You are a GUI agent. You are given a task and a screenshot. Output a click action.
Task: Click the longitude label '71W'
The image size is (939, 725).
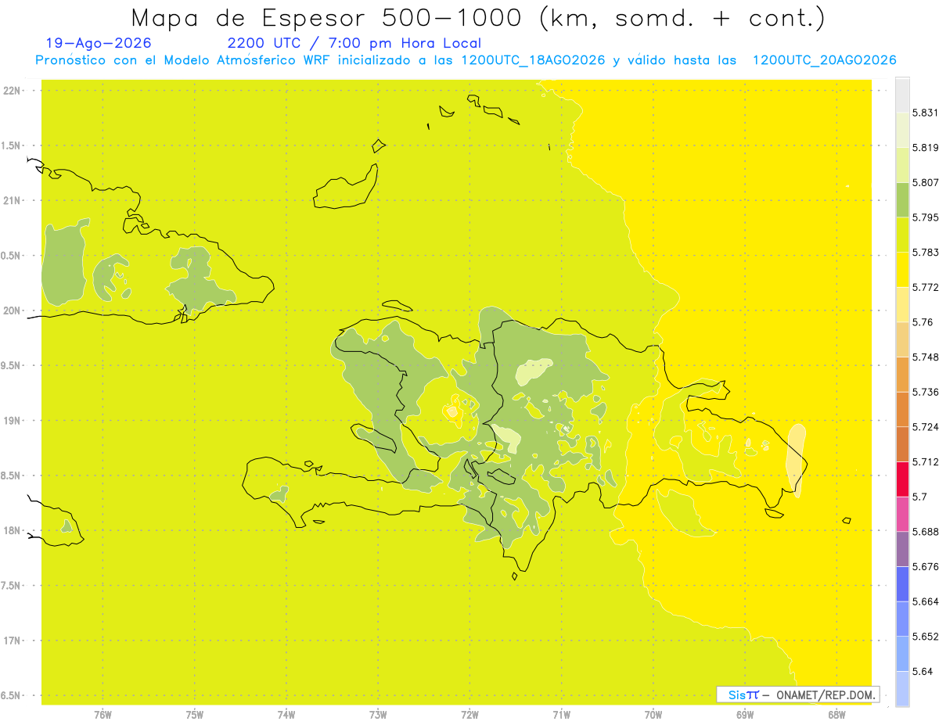(x=561, y=714)
